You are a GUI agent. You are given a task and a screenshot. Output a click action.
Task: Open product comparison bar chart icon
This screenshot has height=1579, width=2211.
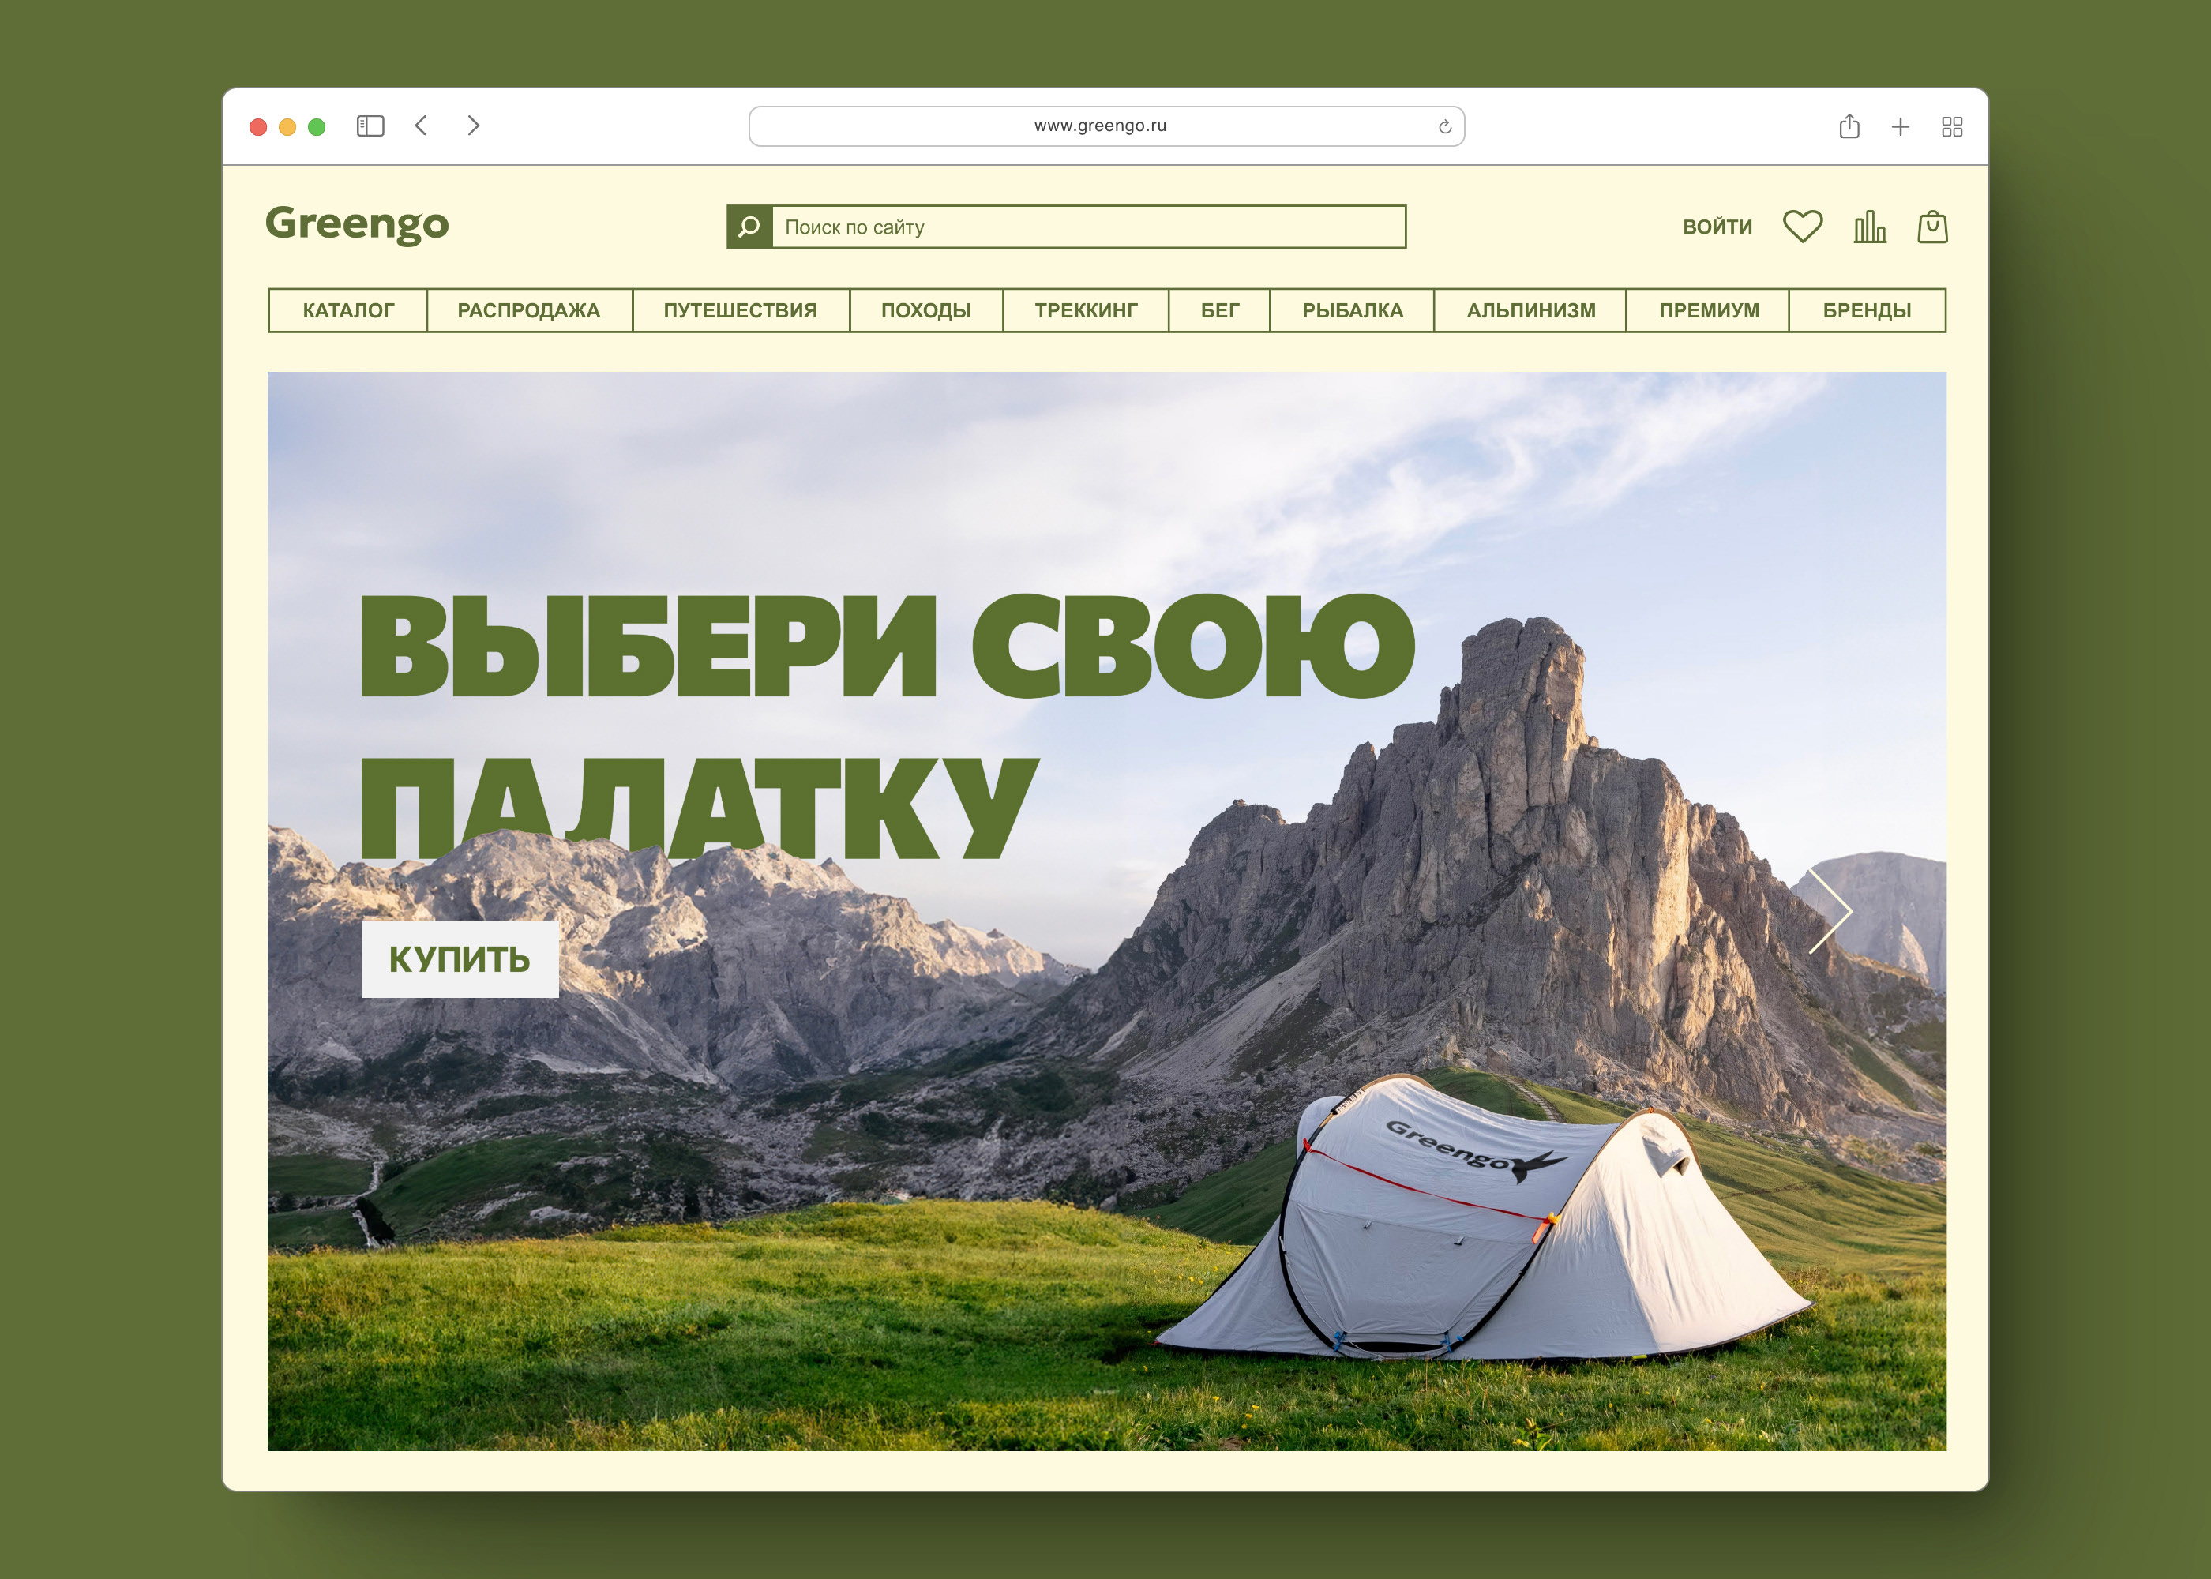coord(1869,227)
